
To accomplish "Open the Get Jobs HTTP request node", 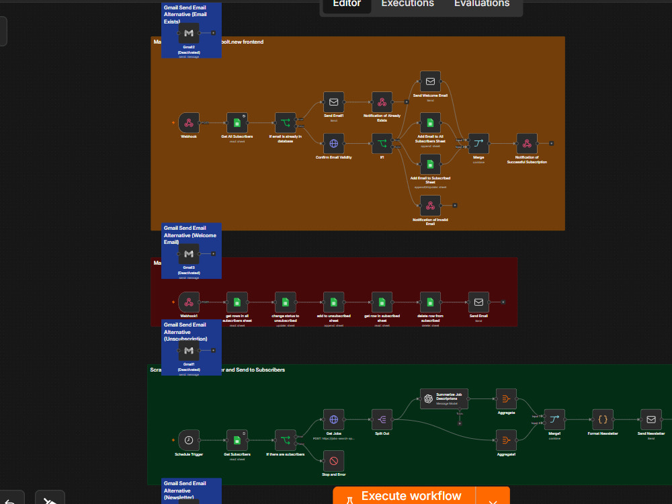I will click(x=333, y=419).
